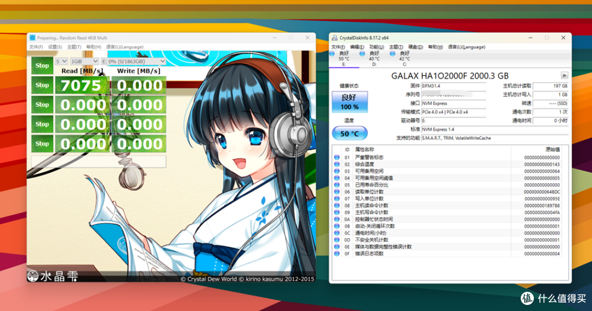592x311 pixels.
Task: Open 帮助(H) menu in CrystalDiskInfo
Action: point(435,47)
